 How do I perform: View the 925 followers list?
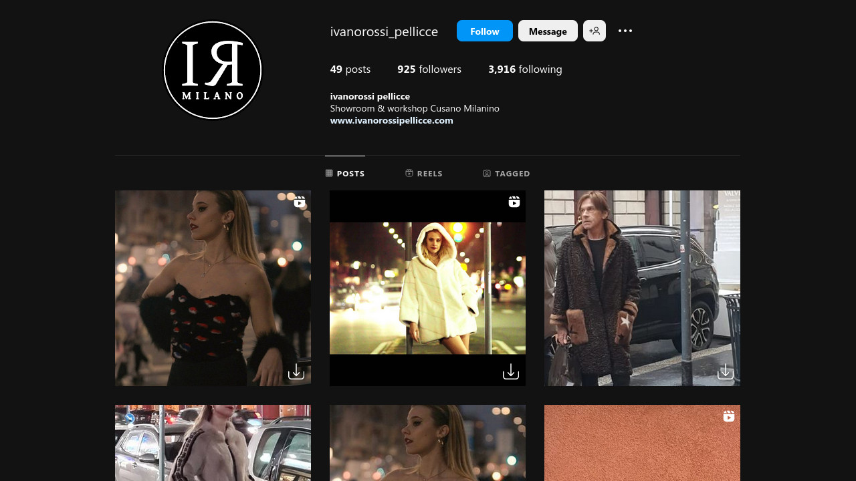[x=429, y=69]
